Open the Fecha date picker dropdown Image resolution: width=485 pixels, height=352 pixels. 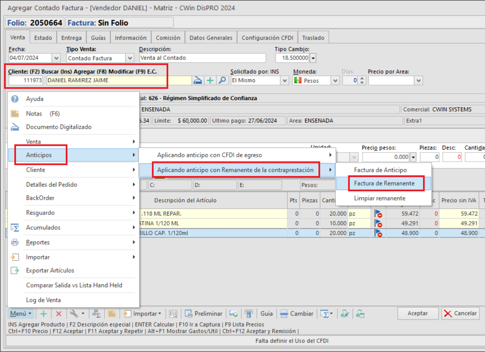(57, 58)
